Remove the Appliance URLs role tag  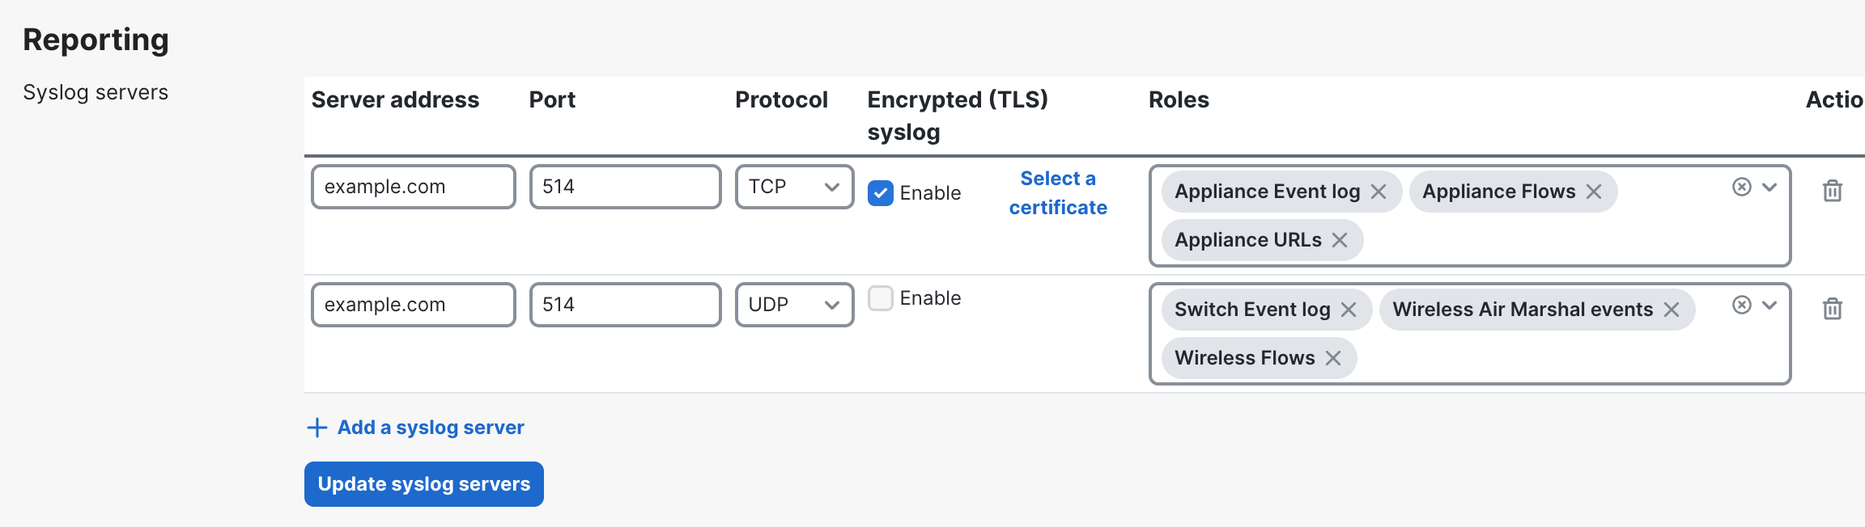1340,240
